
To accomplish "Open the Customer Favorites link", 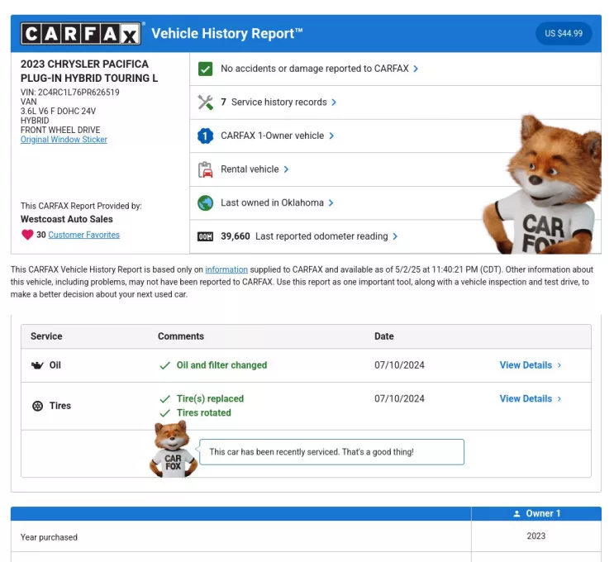I will pos(83,235).
